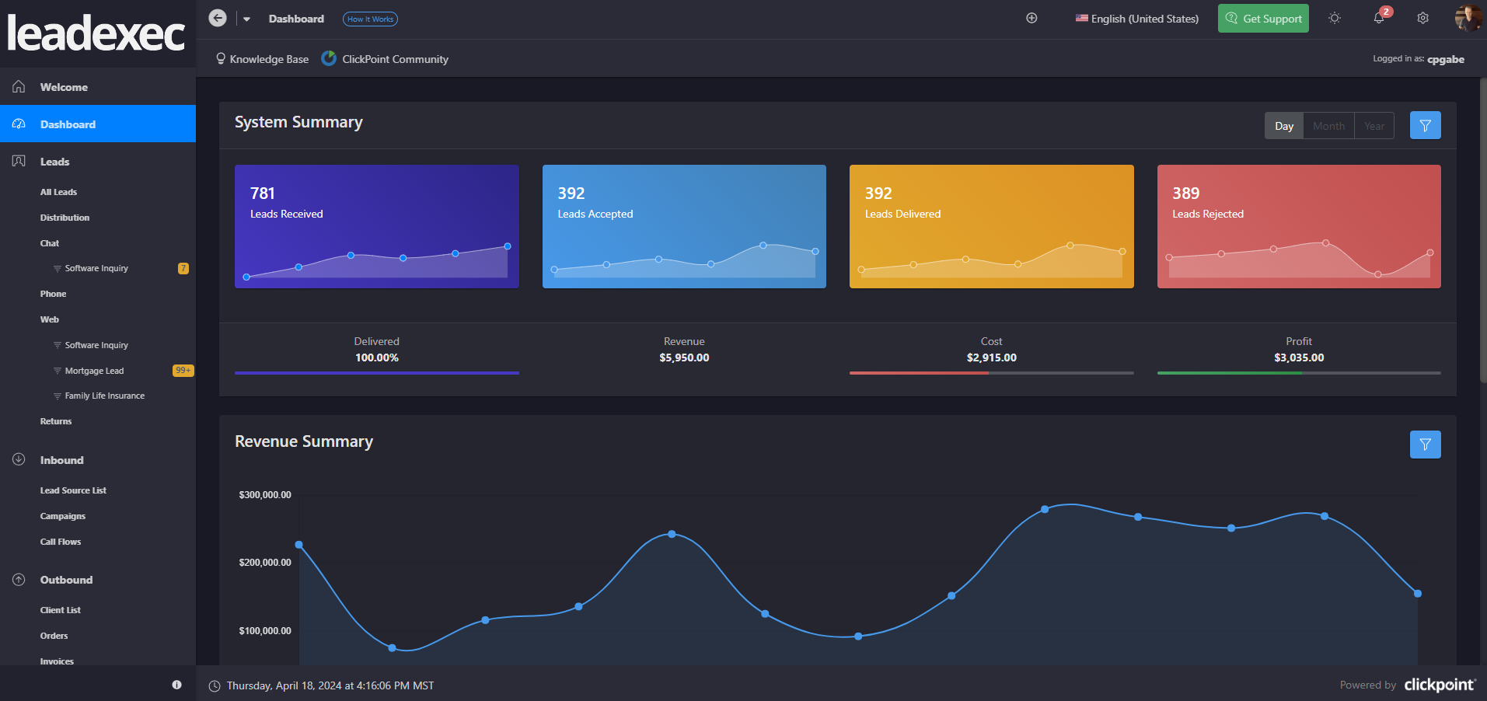The image size is (1487, 701).
Task: Open Family Life Insurance item
Action: [x=105, y=396]
